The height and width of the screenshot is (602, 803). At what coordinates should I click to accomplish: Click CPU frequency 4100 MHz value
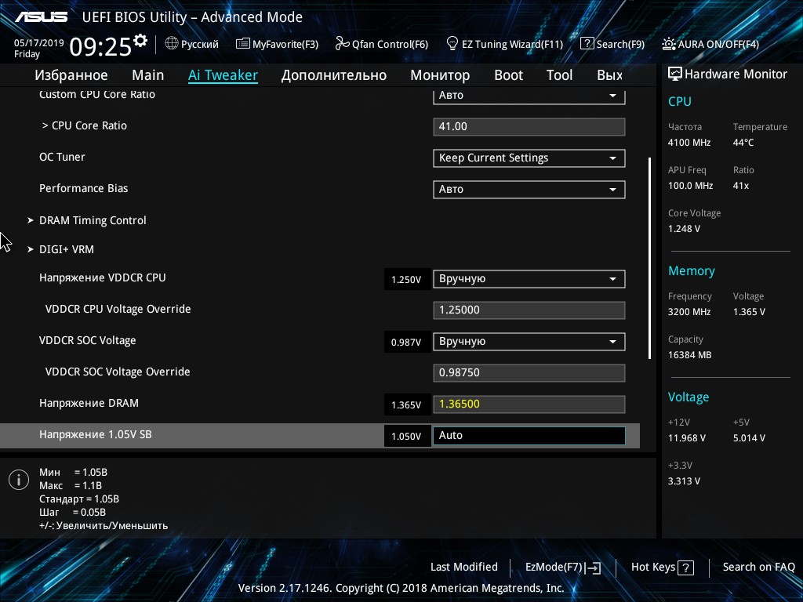pyautogui.click(x=689, y=143)
